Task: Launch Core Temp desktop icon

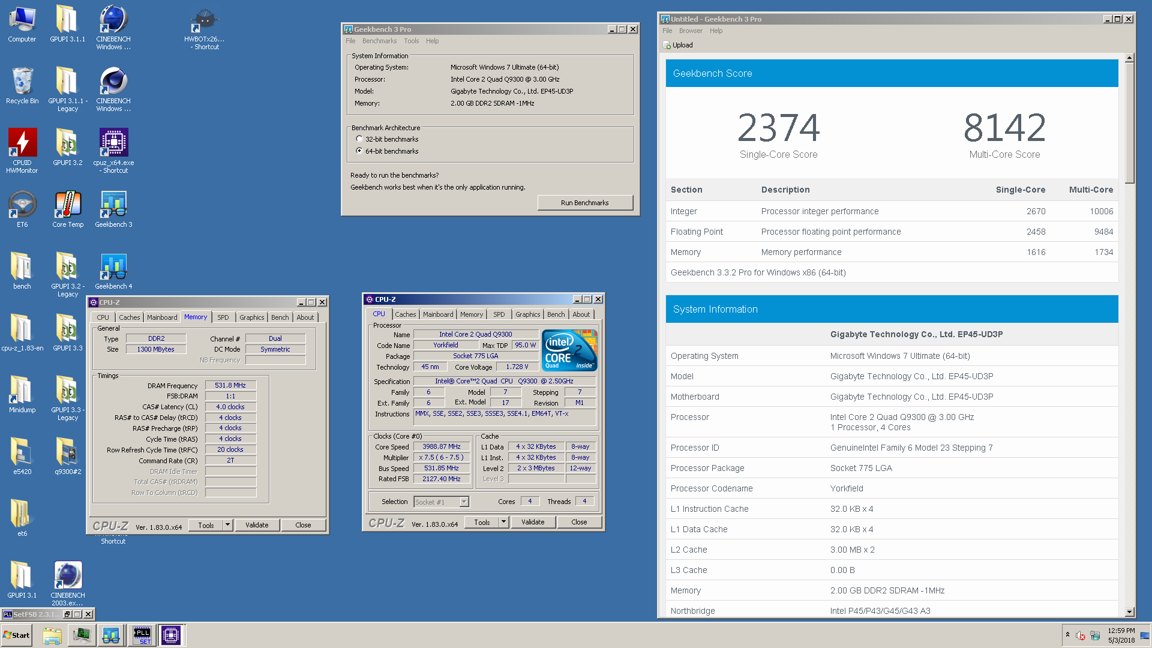Action: [68, 209]
